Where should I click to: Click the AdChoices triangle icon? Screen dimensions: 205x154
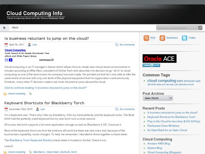[x=53, y=60]
